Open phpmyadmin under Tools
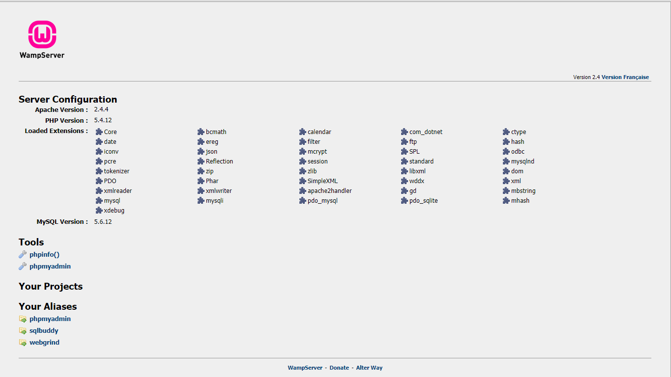671x377 pixels. click(x=50, y=266)
